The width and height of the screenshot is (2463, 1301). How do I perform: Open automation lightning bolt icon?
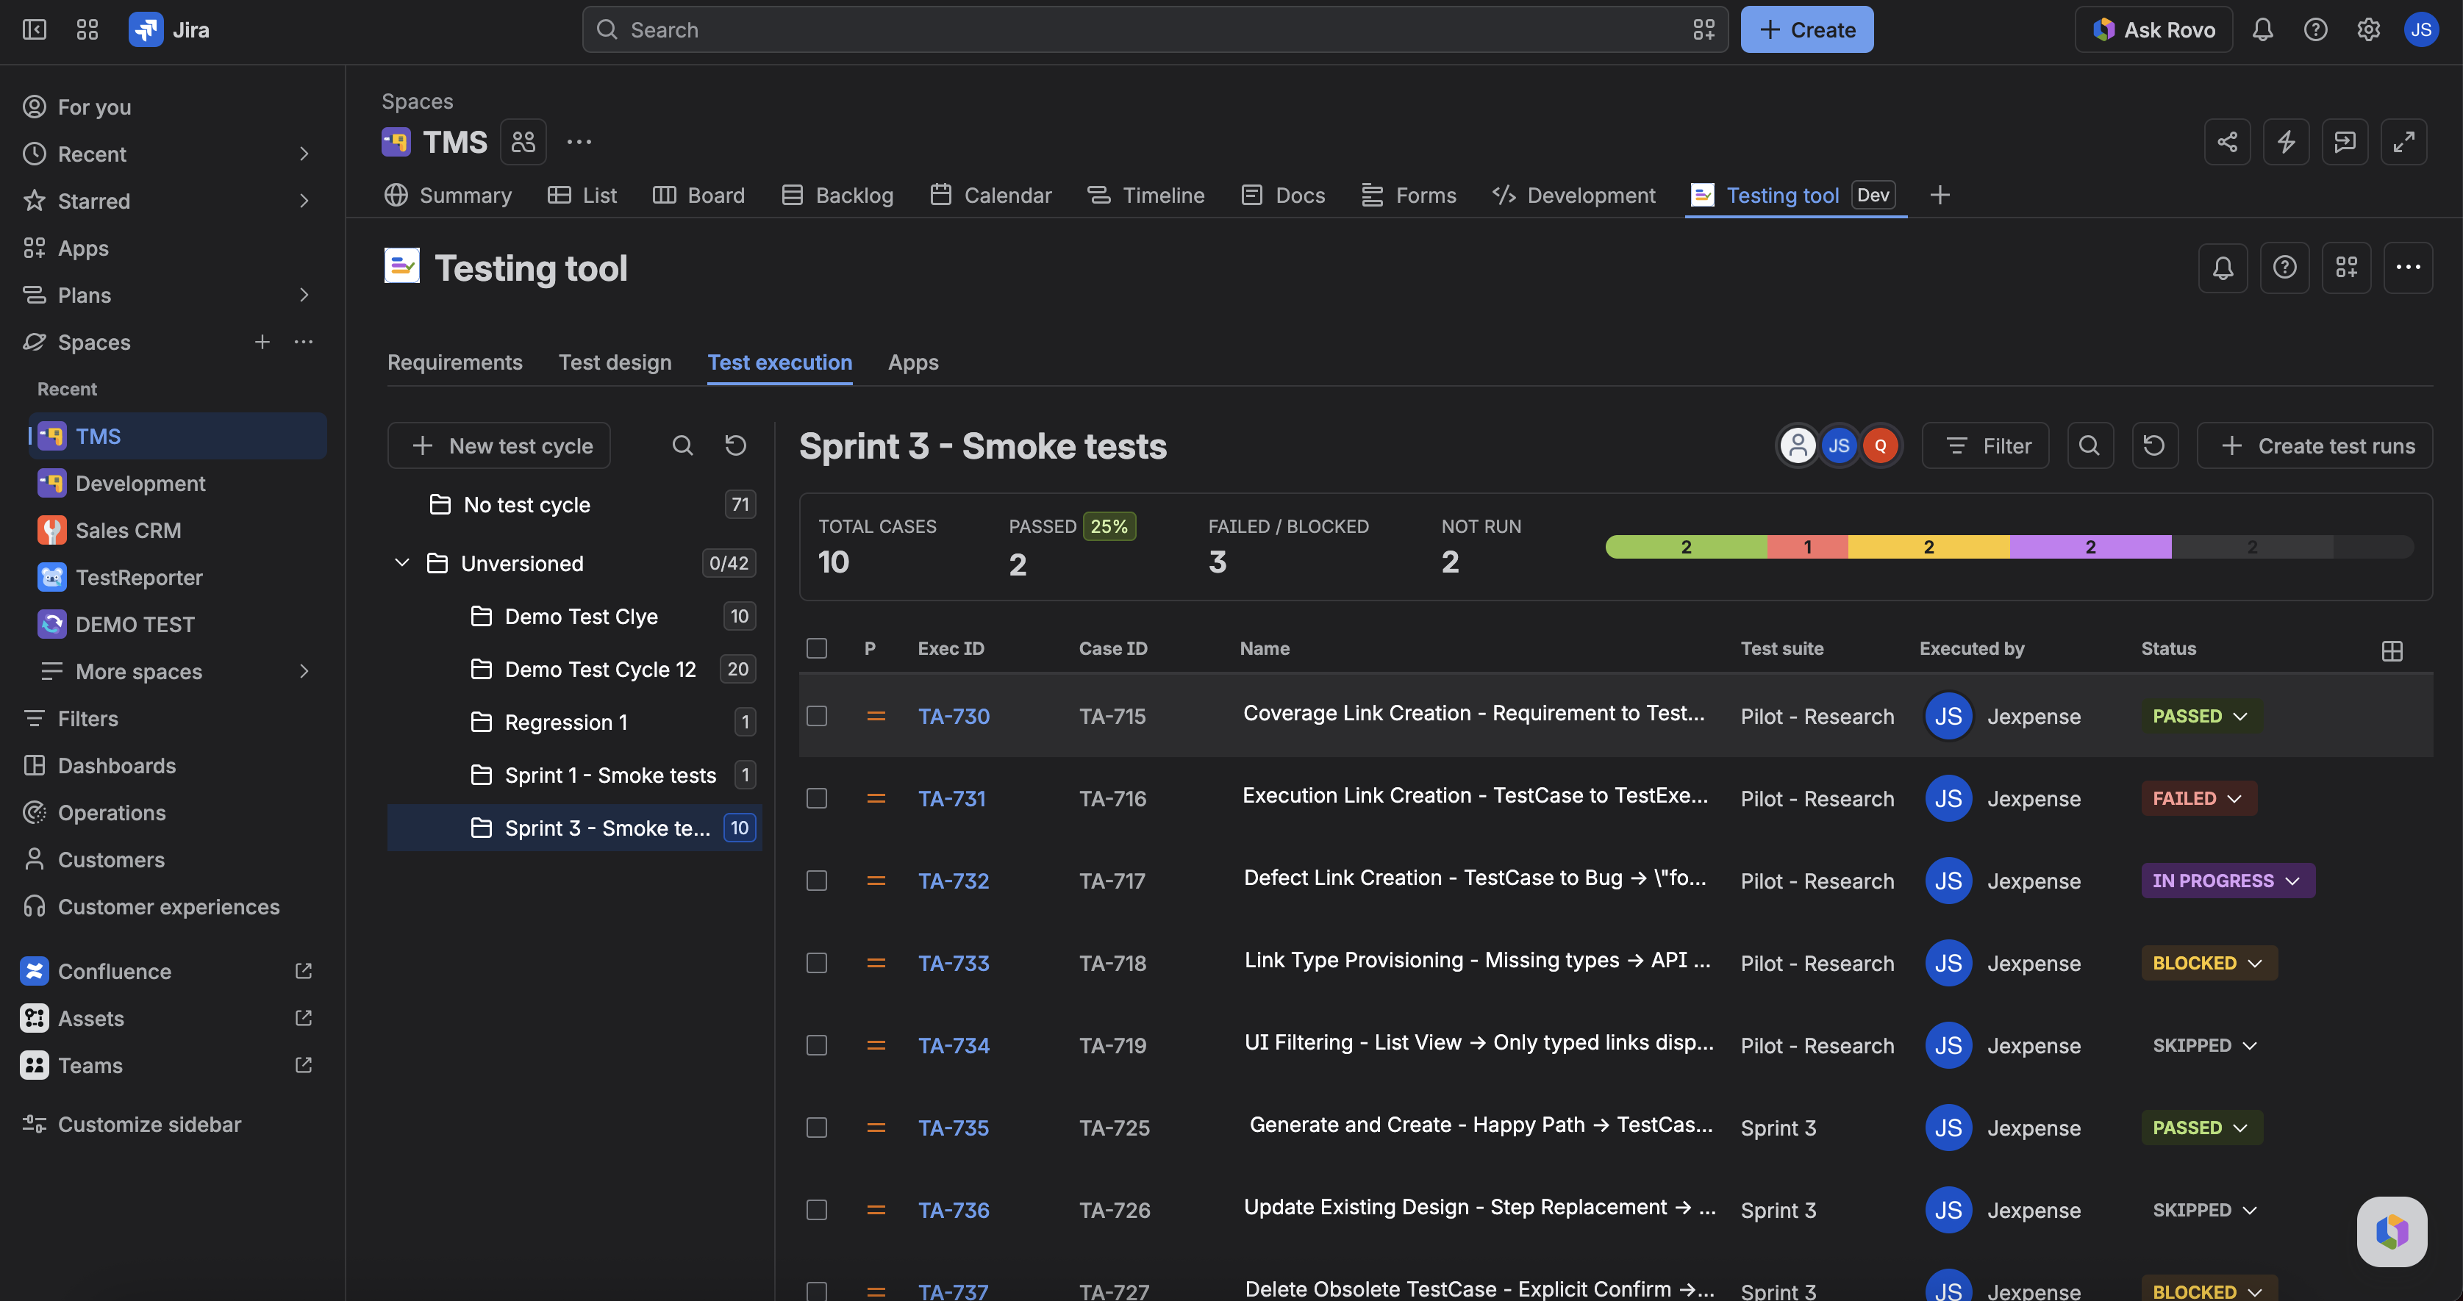point(2286,141)
